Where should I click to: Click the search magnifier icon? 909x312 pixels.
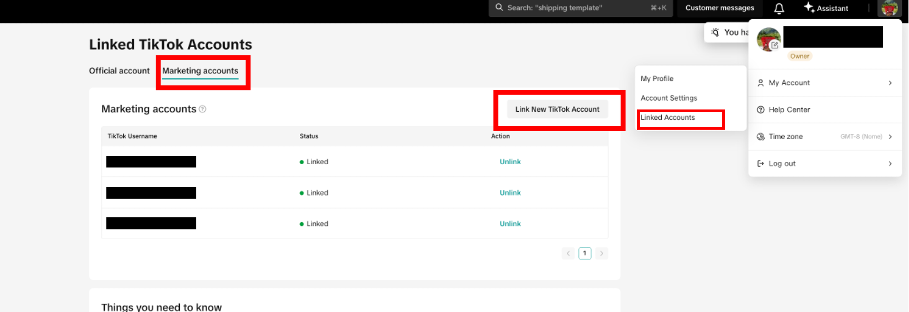[499, 8]
